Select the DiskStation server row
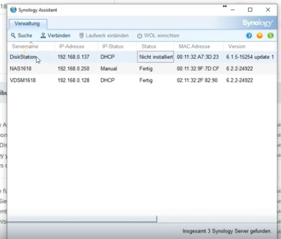Image resolution: width=281 pixels, height=239 pixels. pyautogui.click(x=142, y=57)
